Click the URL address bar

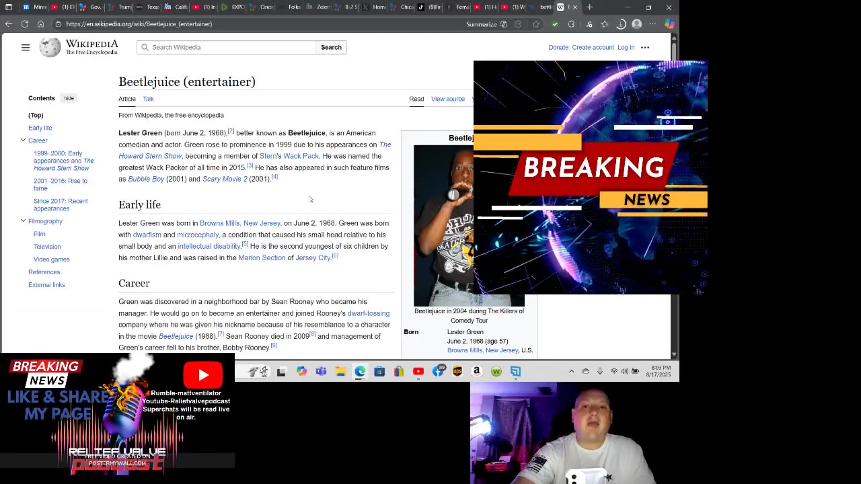click(259, 24)
